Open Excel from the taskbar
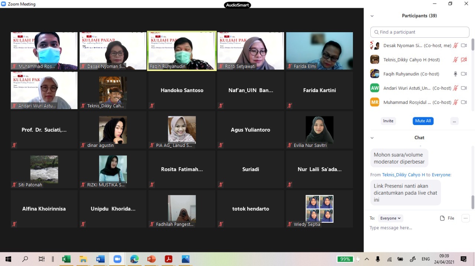The image size is (475, 266). (x=66, y=259)
